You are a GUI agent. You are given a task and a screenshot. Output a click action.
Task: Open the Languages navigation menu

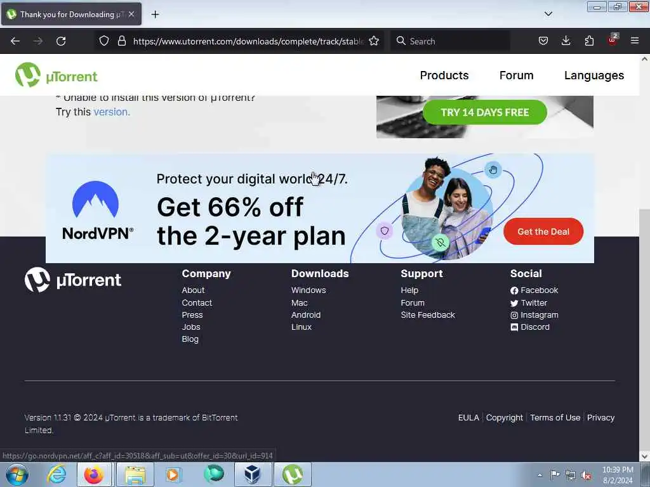tap(594, 75)
